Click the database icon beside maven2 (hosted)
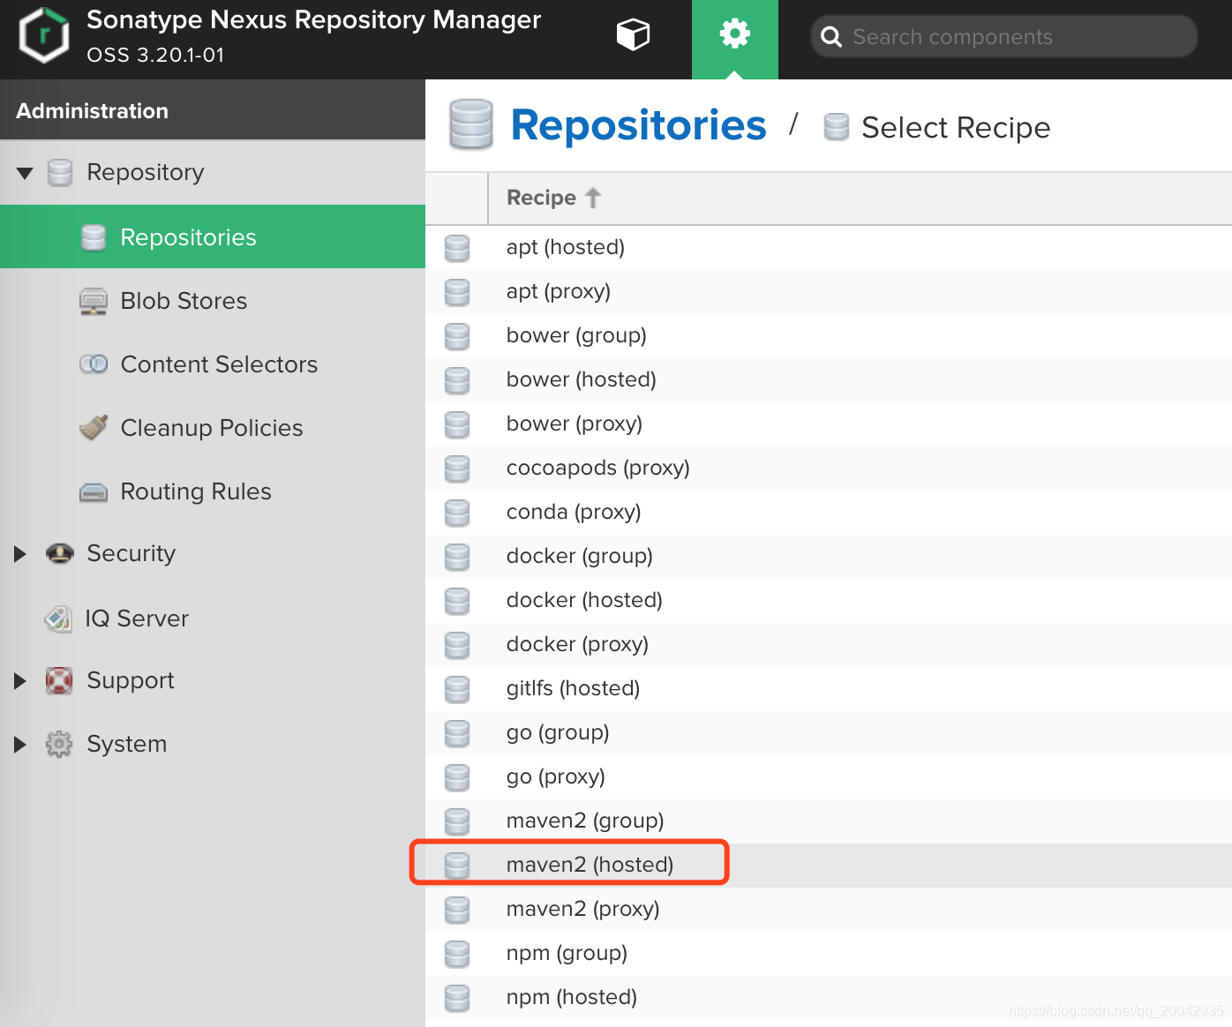The height and width of the screenshot is (1027, 1232). tap(457, 866)
